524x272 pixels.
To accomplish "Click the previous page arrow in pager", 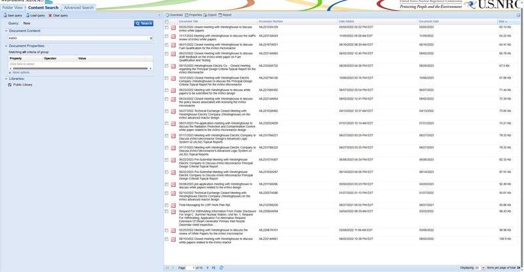I will tap(173, 267).
